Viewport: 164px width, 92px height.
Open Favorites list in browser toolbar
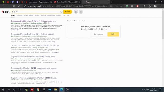tap(144, 6)
